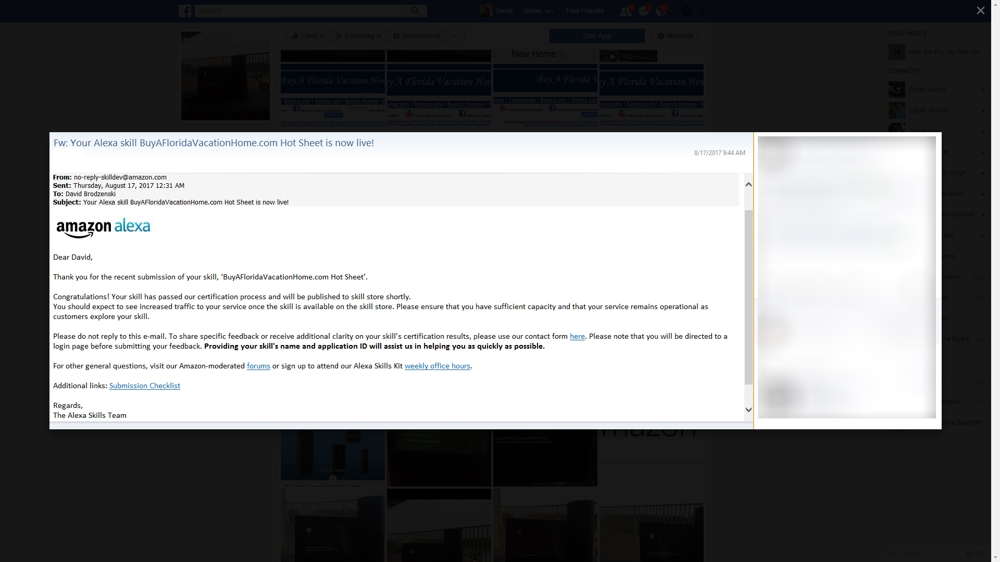The image size is (1000, 562).
Task: Click the email subject title text
Action: (214, 143)
